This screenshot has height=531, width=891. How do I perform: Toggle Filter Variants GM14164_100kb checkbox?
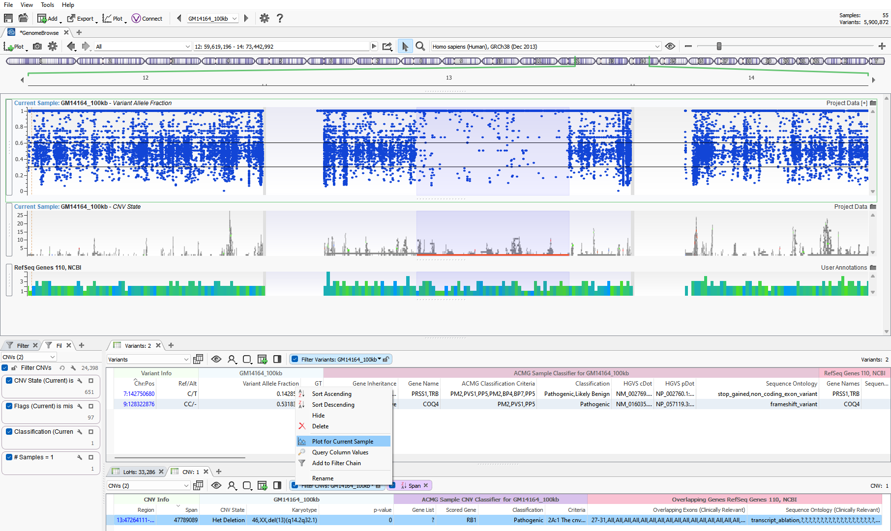[295, 359]
